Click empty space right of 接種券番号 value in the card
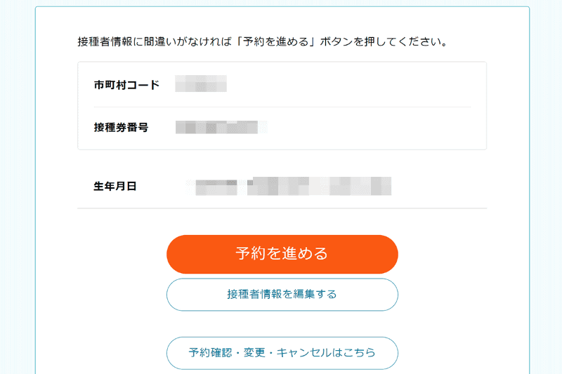Image resolution: width=562 pixels, height=374 pixels. (372, 128)
